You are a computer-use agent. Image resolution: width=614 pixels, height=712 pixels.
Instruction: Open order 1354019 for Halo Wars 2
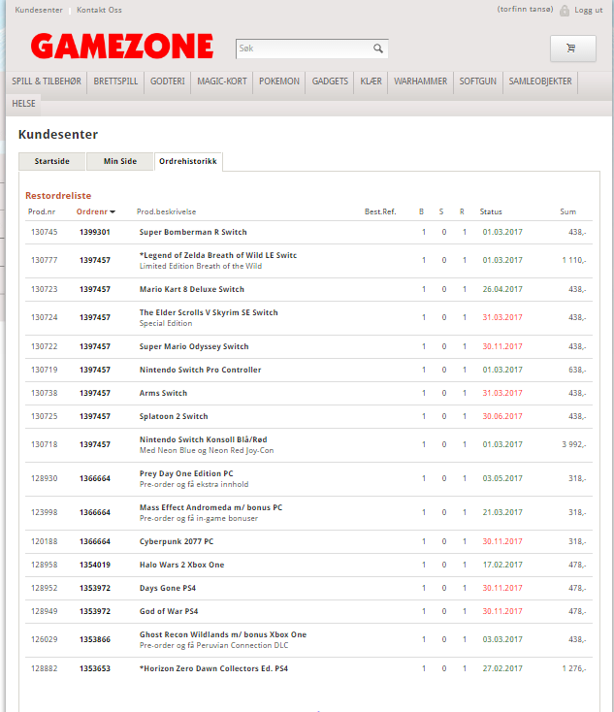95,565
